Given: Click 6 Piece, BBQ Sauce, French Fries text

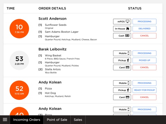Looking at the screenshot, I should click(x=62, y=59).
